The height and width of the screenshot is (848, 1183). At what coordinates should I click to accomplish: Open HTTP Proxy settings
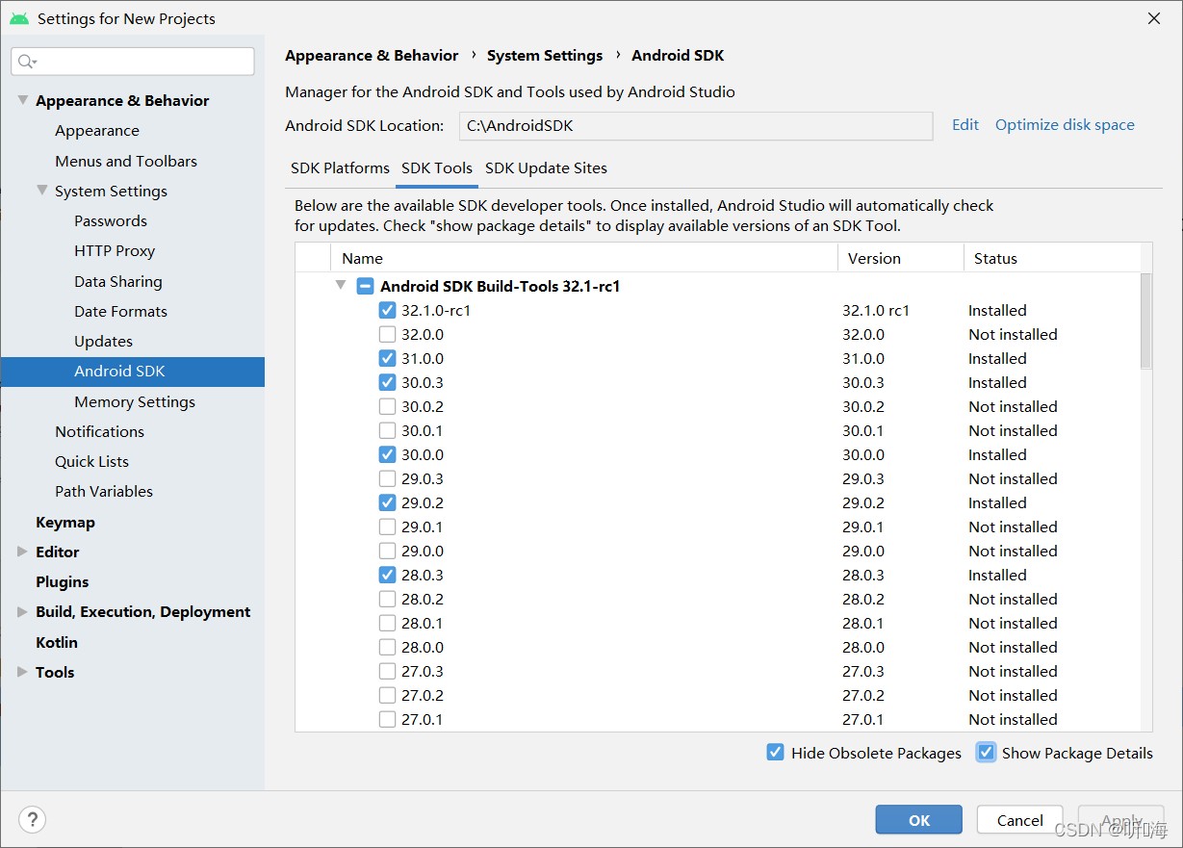(115, 250)
